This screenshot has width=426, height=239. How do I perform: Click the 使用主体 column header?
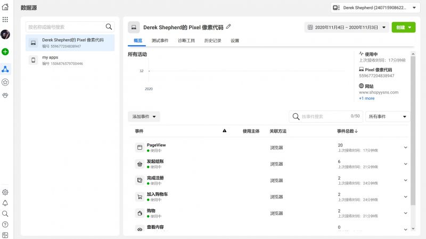coord(251,131)
